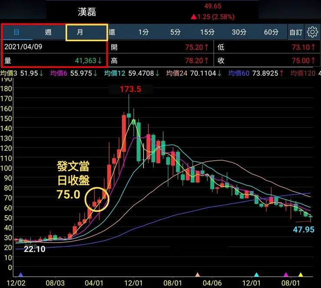Select the 60分 interval tab
Screen dimensions: 321x288
[271, 32]
